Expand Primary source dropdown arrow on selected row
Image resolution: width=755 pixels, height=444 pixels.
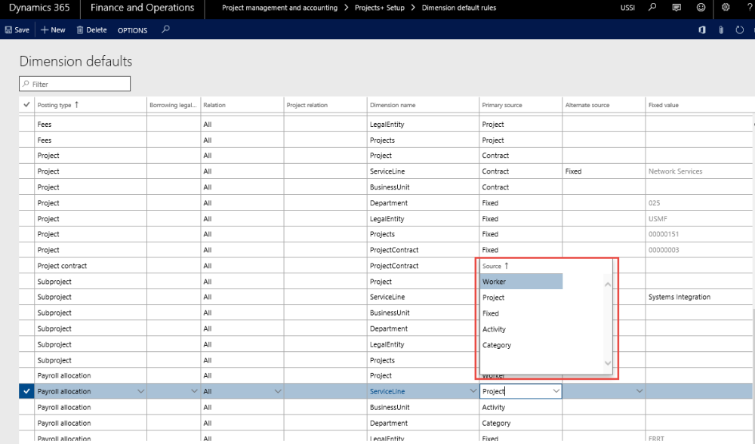click(556, 391)
